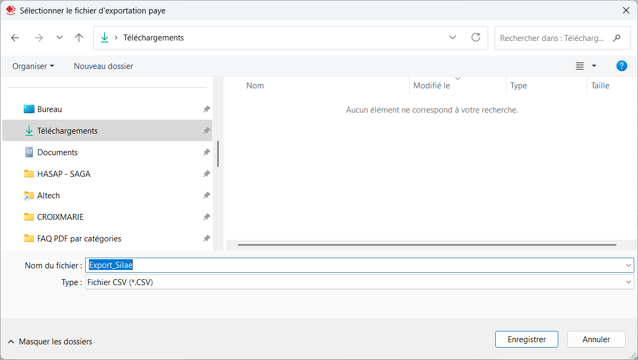Unpin the Bureau quick access item
Viewport: 638px width, 360px height.
[206, 109]
